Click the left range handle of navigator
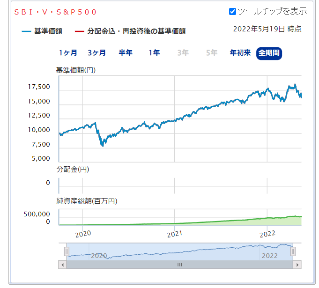Image resolution: width=319 pixels, height=288 pixels. (67, 251)
